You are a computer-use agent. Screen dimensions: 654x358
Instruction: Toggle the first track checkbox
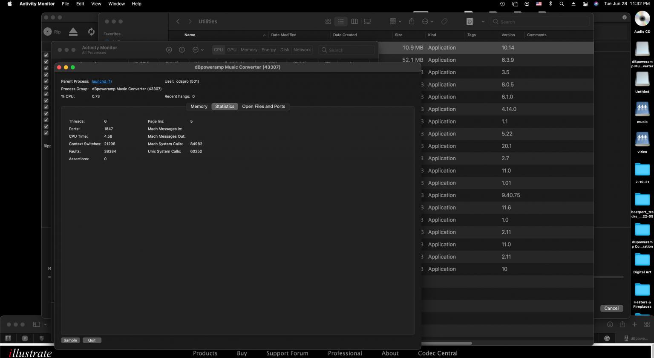click(x=46, y=55)
